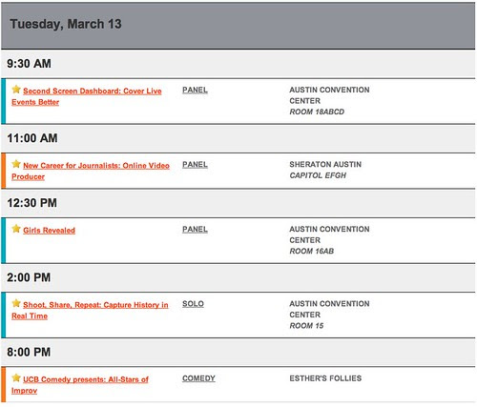477x407 pixels.
Task: Unstar the Second Screen Dashboard session
Action: [16, 90]
